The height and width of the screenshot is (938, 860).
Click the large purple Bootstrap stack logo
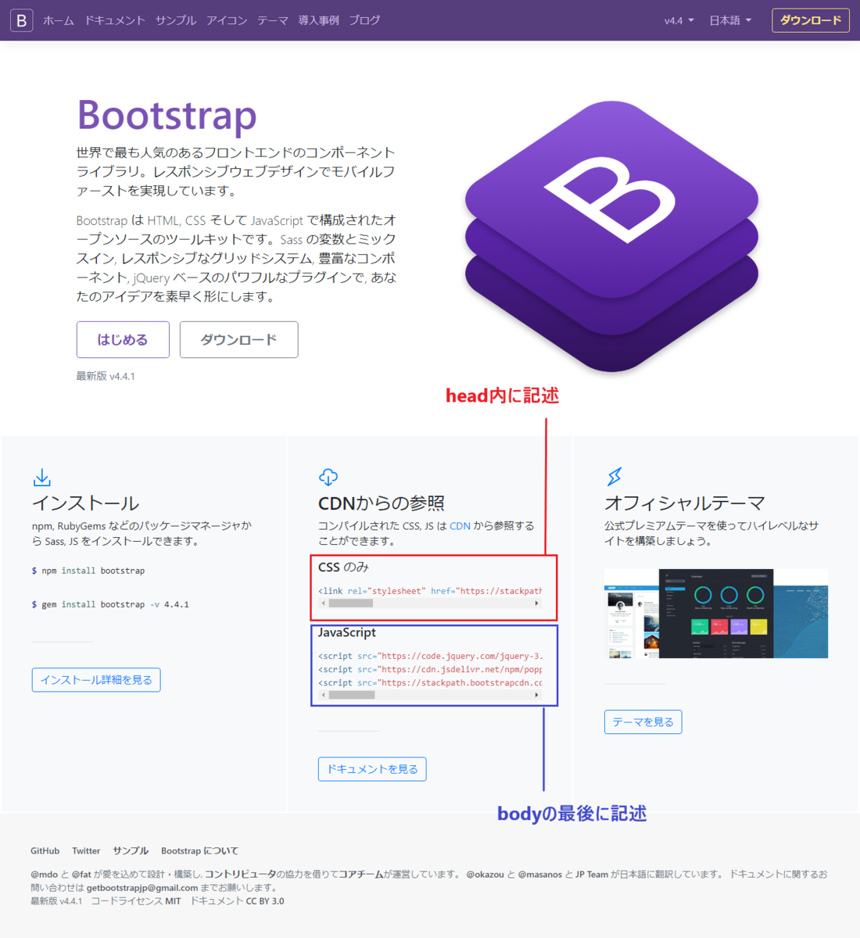[611, 236]
